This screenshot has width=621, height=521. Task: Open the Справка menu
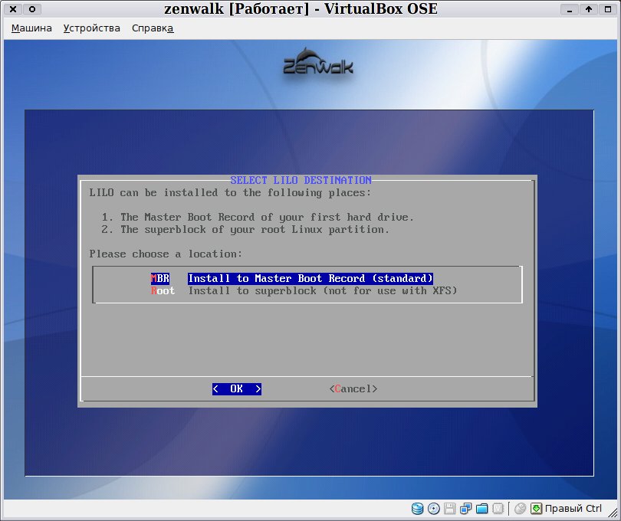coord(153,28)
